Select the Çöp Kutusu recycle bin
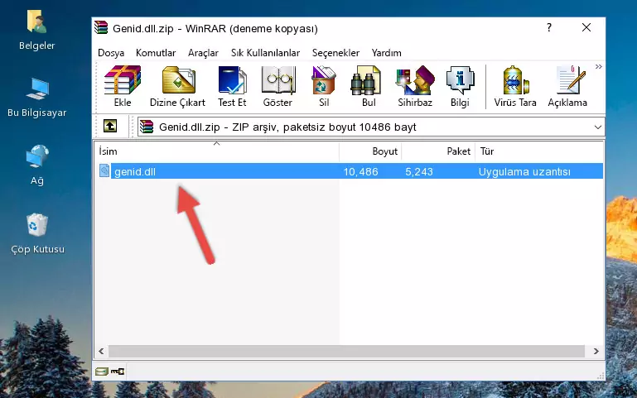Viewport: 637px width, 398px height. coord(37,233)
